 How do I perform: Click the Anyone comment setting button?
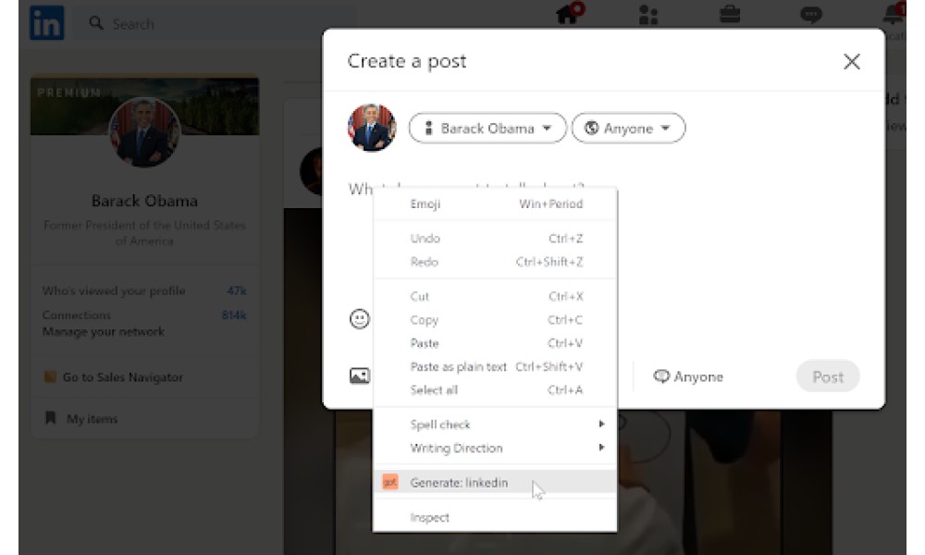tap(688, 376)
